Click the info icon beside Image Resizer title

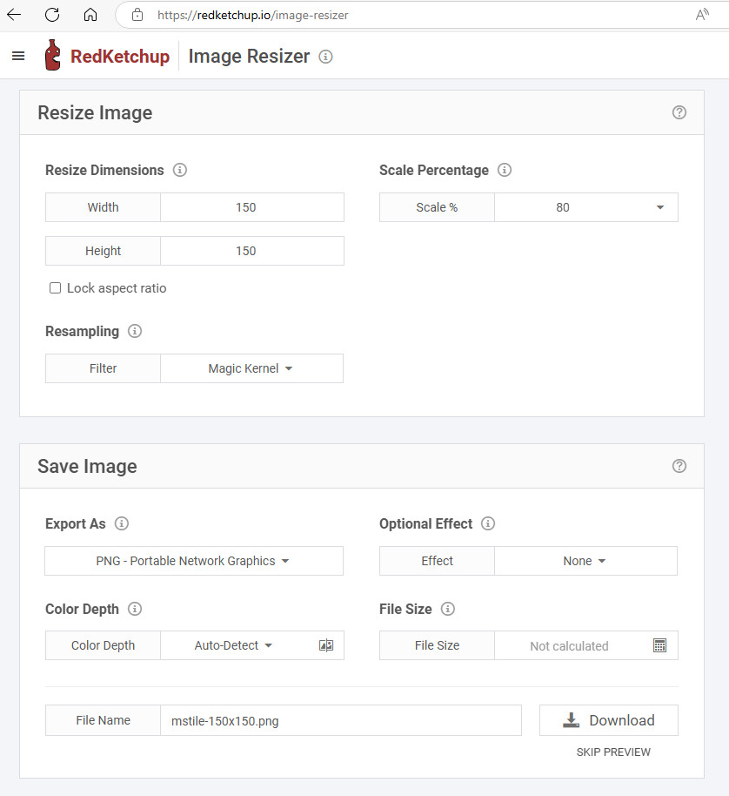coord(325,57)
